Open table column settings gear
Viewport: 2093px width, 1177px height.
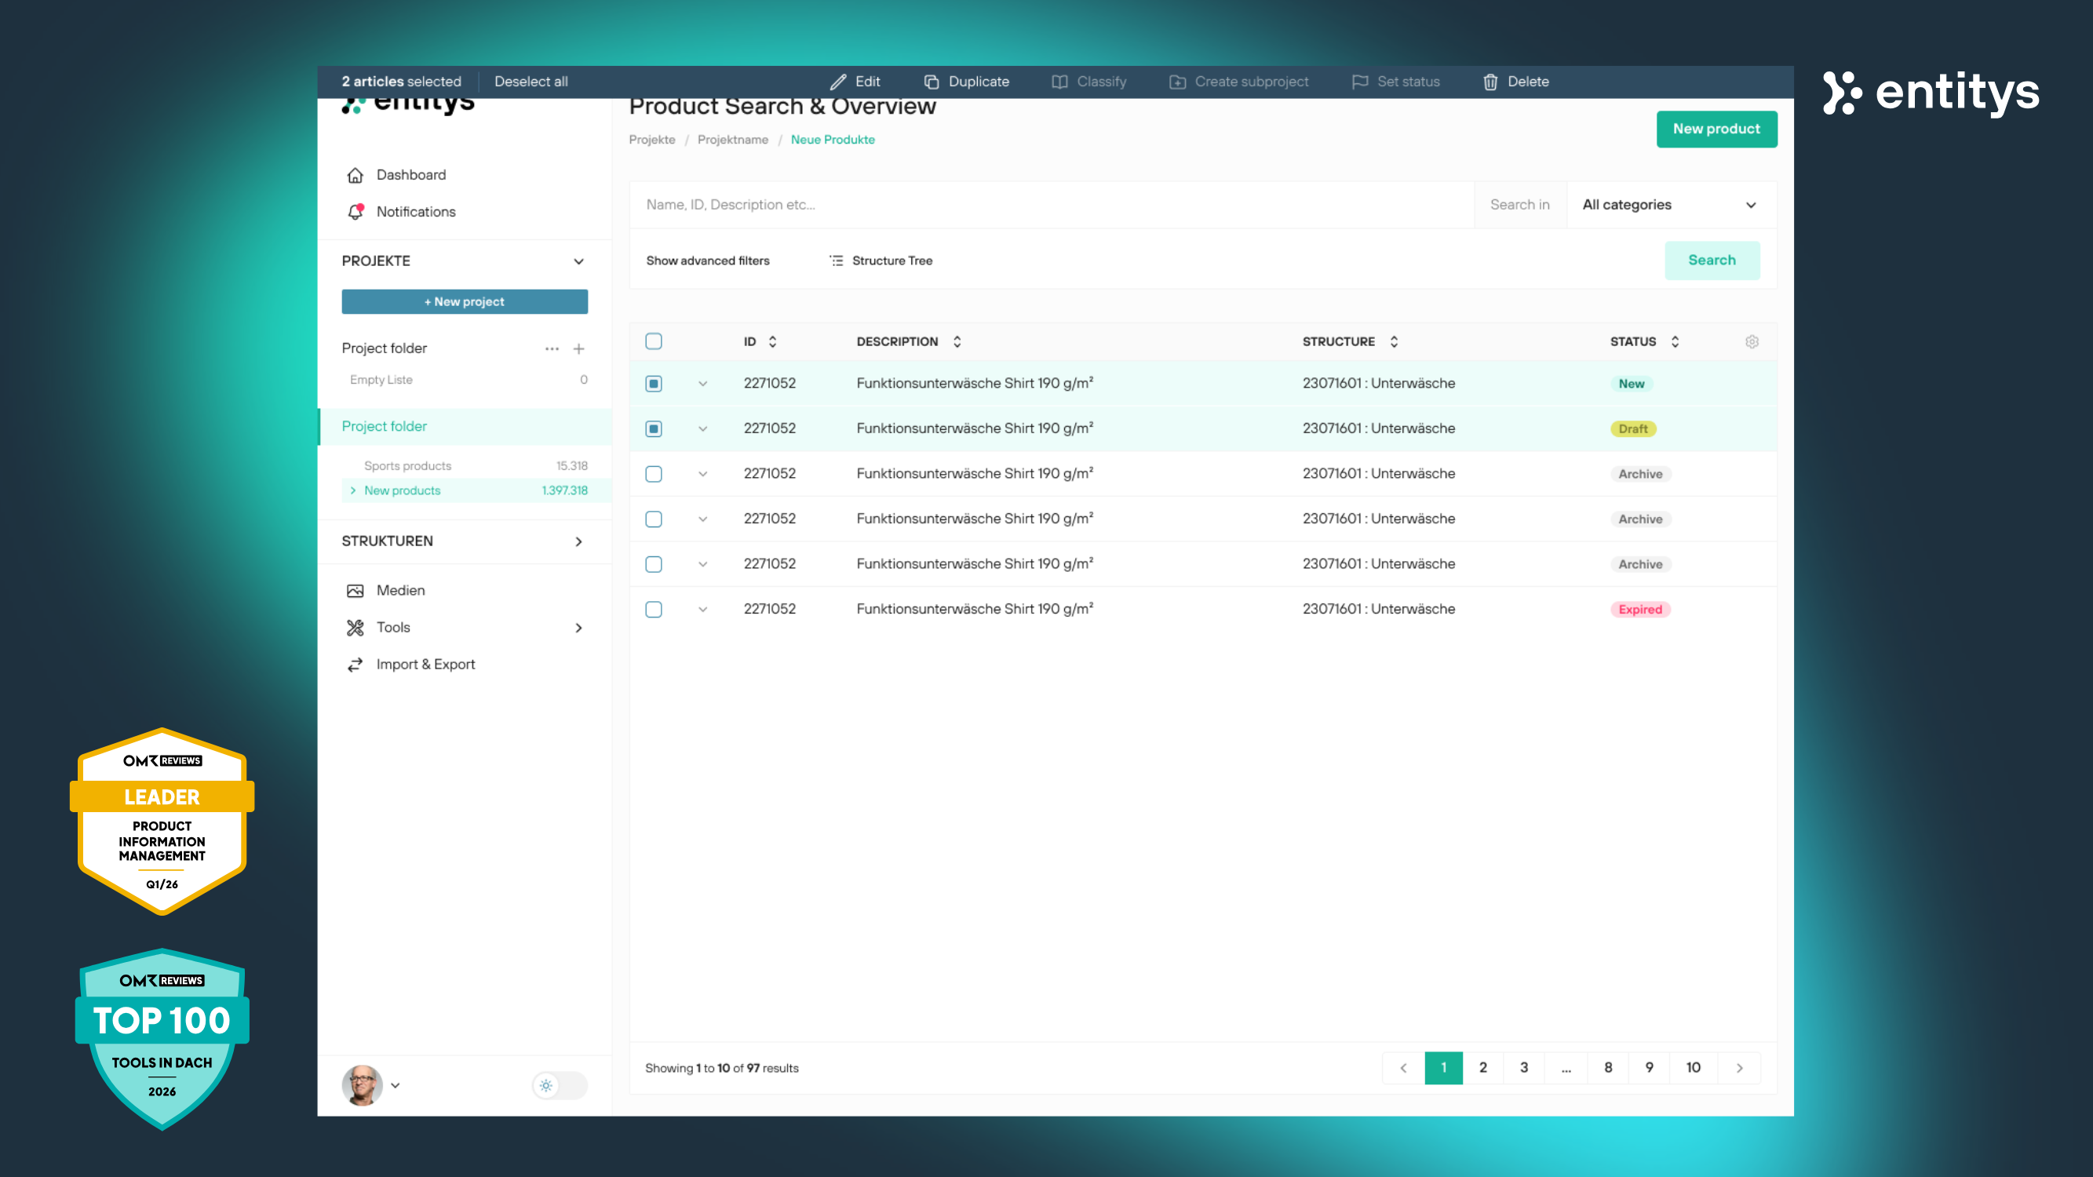coord(1752,342)
